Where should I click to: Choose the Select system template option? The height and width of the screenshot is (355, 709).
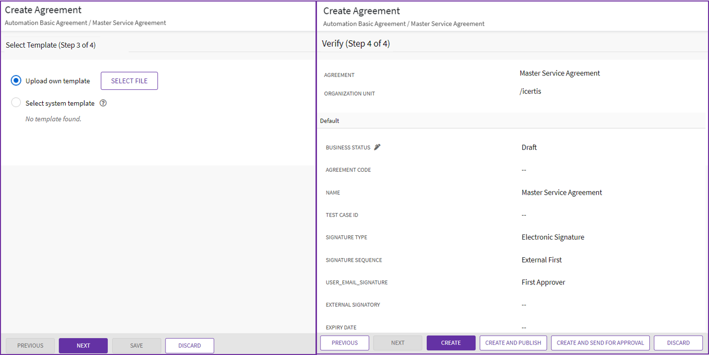pyautogui.click(x=16, y=103)
